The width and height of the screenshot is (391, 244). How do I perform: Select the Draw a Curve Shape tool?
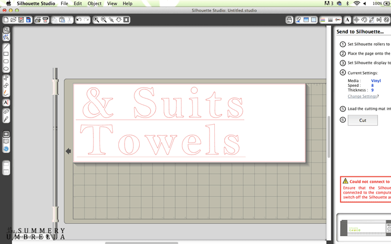6,85
